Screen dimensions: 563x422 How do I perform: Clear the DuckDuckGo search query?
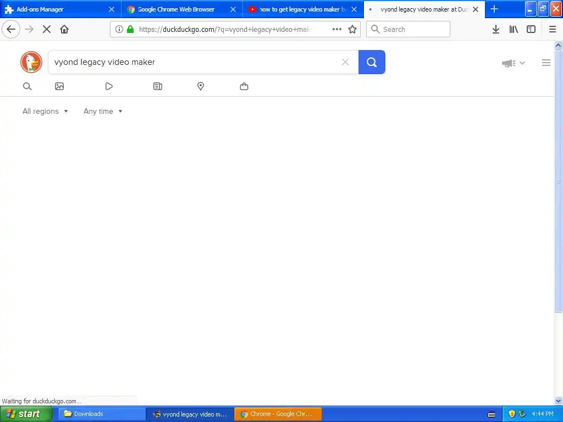point(345,62)
